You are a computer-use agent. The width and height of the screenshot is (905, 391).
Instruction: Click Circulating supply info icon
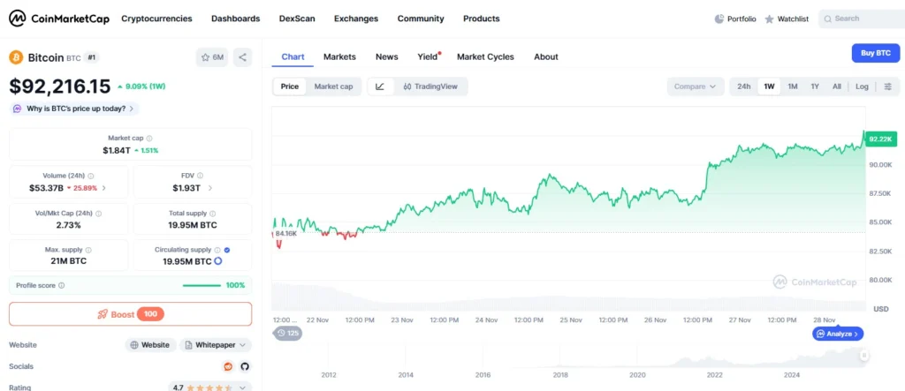(x=217, y=251)
